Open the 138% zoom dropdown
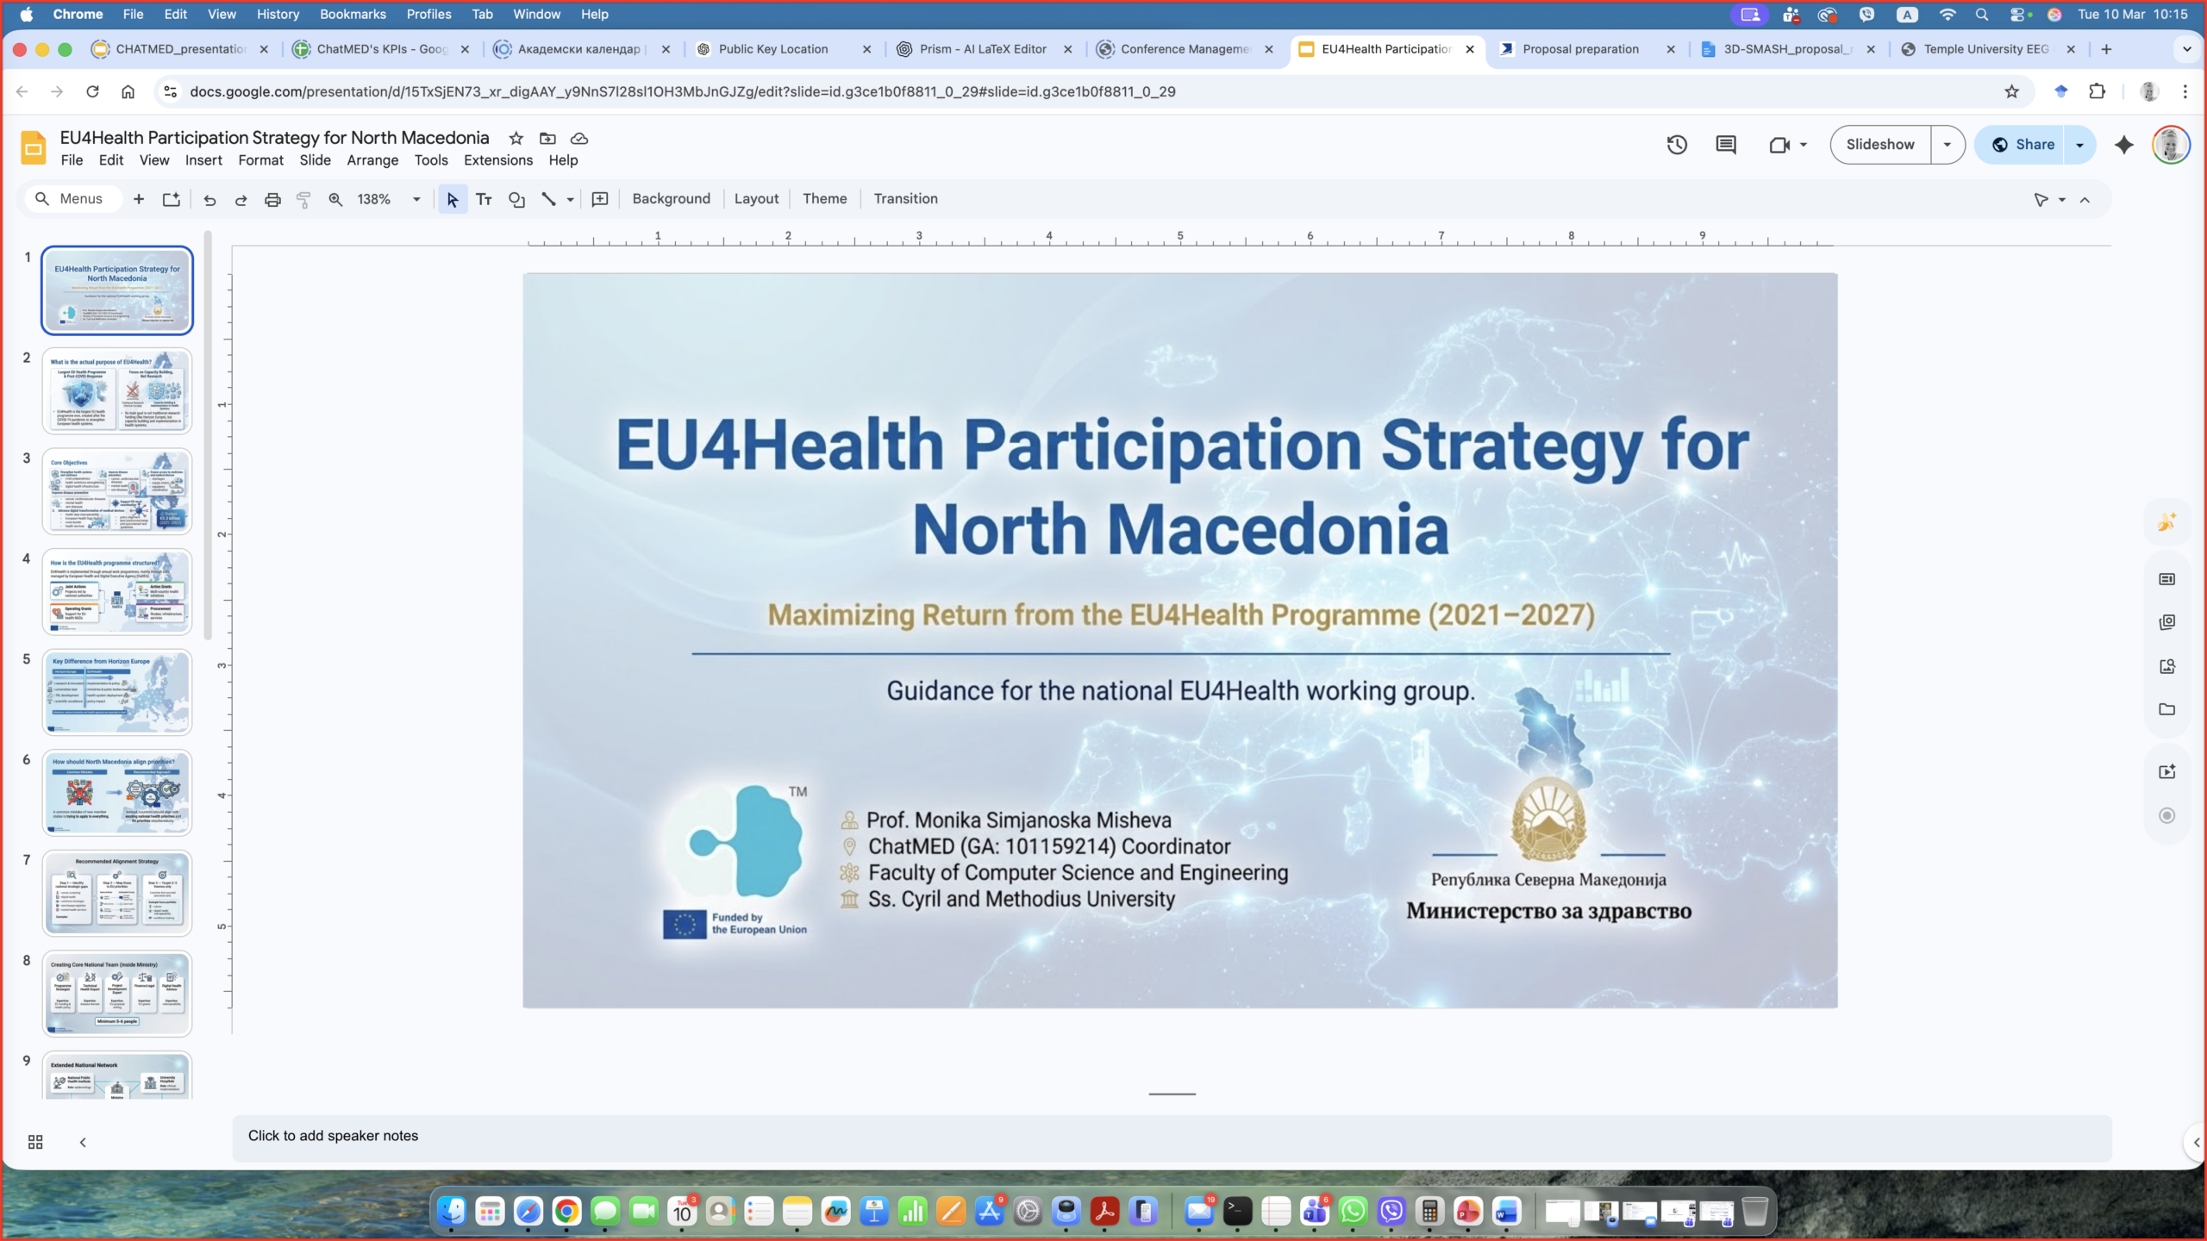2207x1241 pixels. coord(416,199)
